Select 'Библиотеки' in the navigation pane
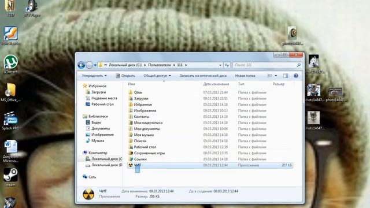The height and width of the screenshot is (208, 370). 98,117
